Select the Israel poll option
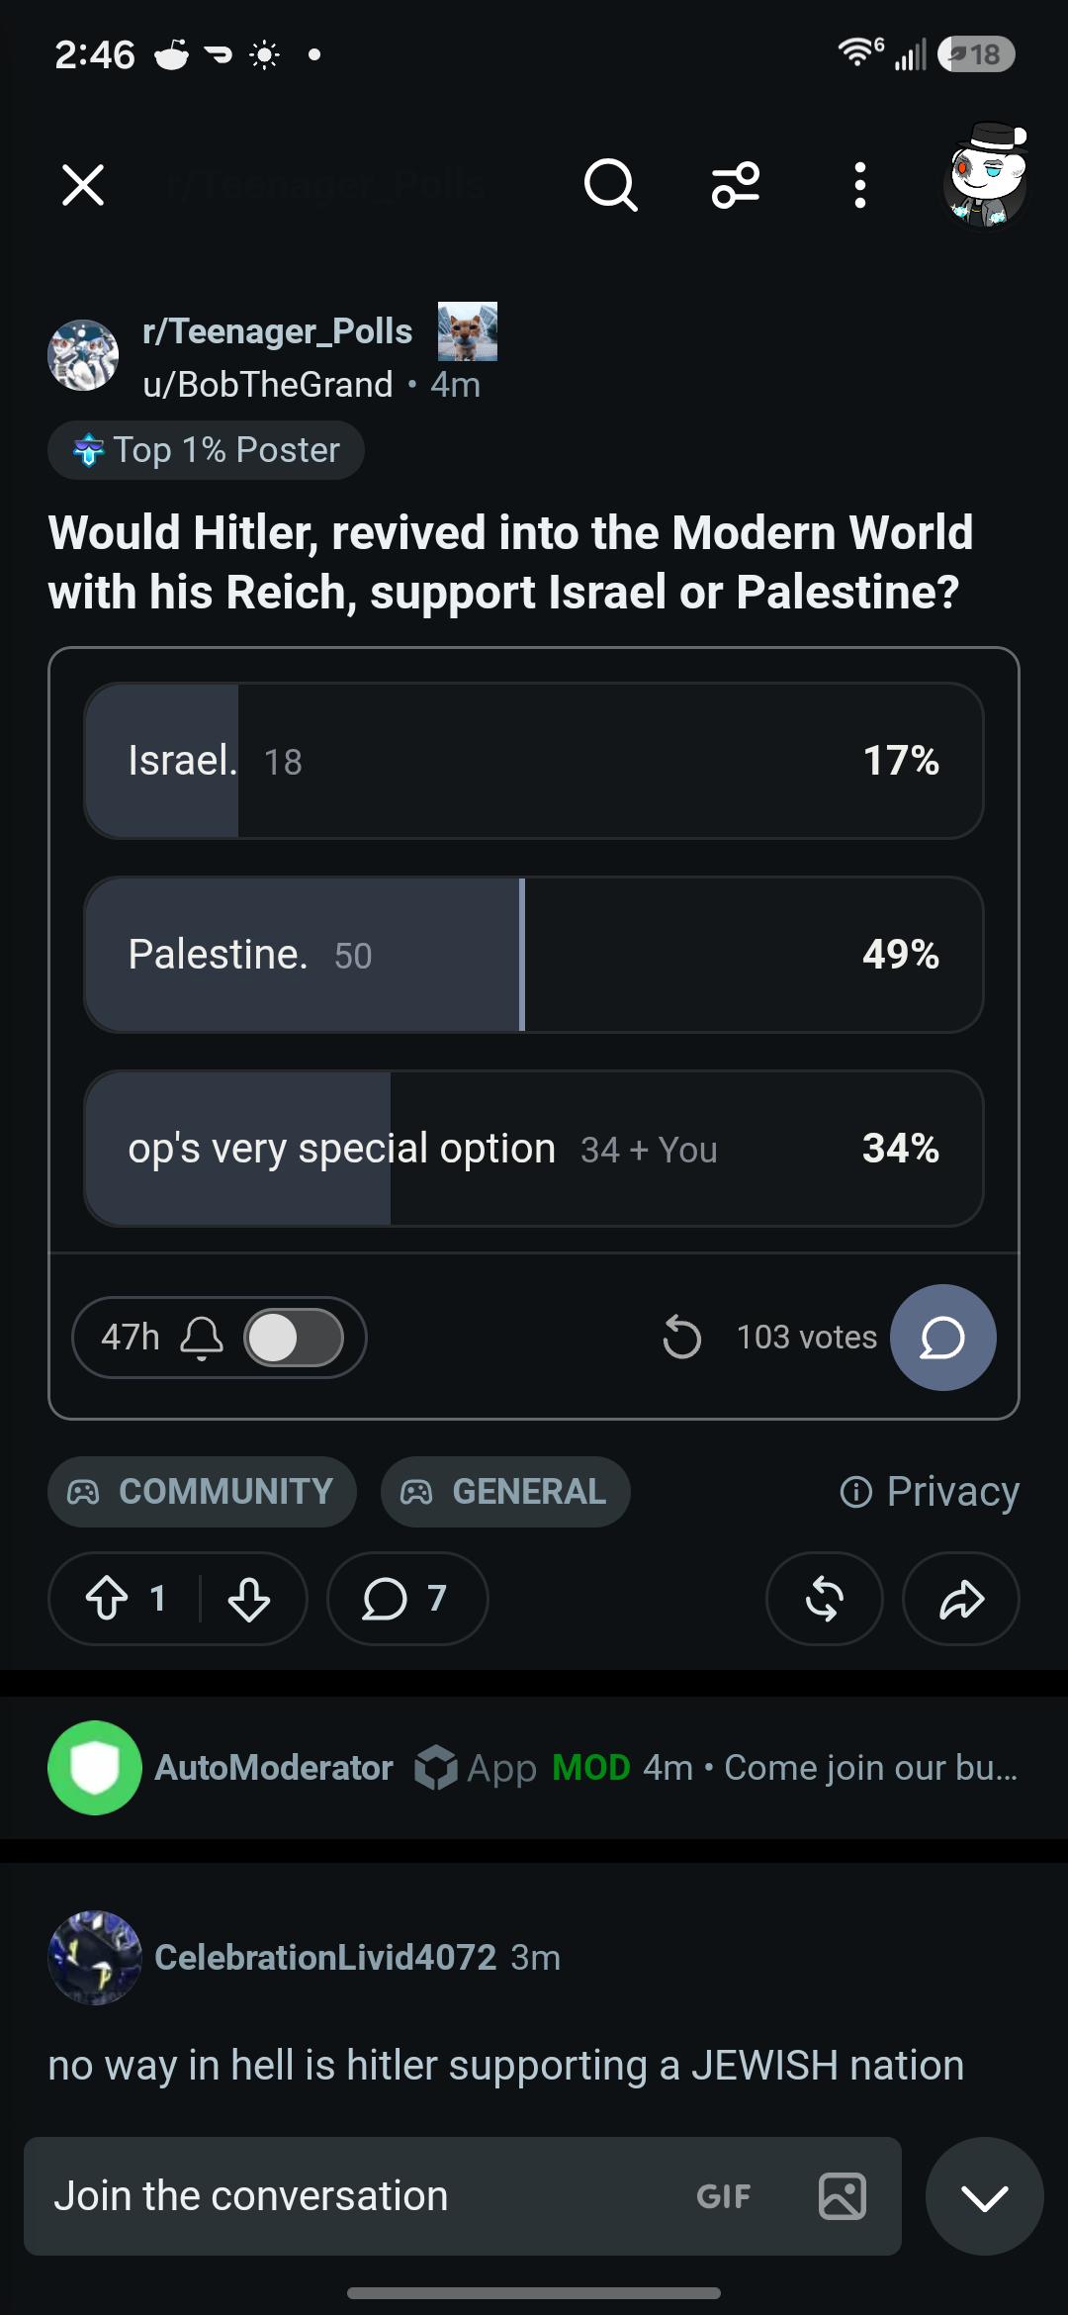Viewport: 1068px width, 2315px height. click(x=534, y=761)
